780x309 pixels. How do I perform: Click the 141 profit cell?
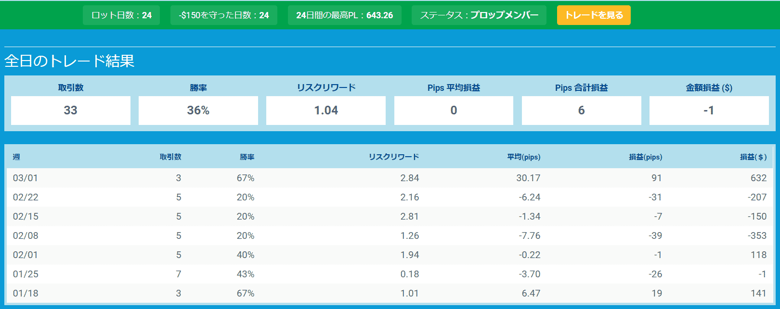tap(758, 293)
